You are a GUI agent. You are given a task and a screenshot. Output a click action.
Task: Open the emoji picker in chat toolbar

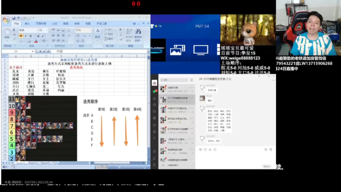pos(200,150)
